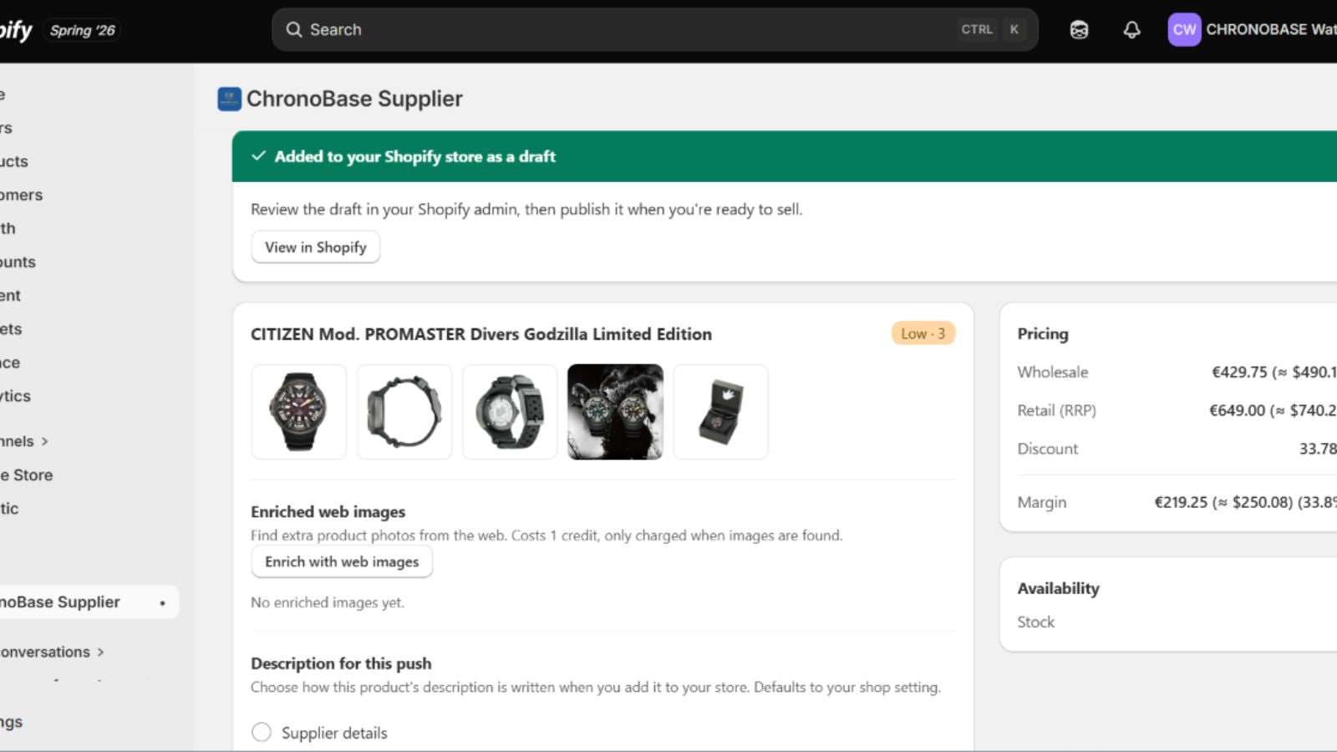Open the Online Store sidebar item
Image resolution: width=1337 pixels, height=752 pixels.
coord(27,475)
